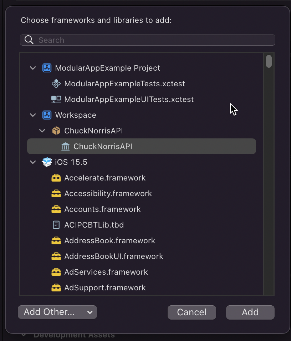Click the ACIPCBTLib.tbd document icon
Screen dimensions: 291x341
point(56,225)
